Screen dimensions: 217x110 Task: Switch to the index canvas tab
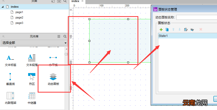75,1
